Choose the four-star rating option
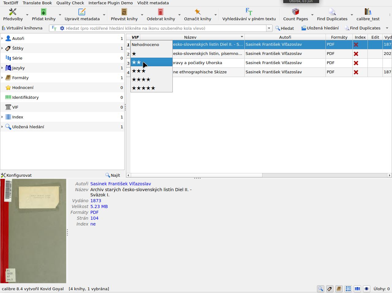This screenshot has height=293, width=392. click(152, 79)
